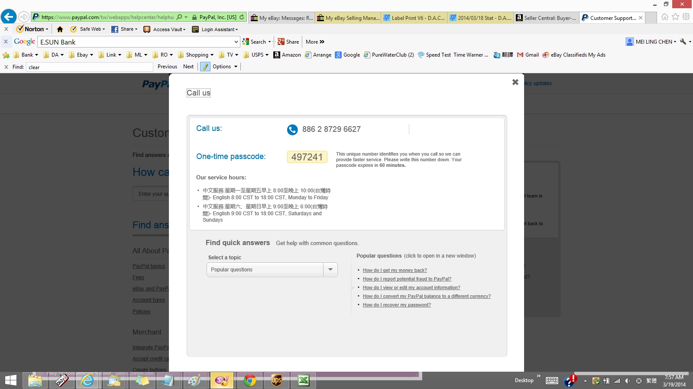Open the USPS favorites folder
Image resolution: width=693 pixels, height=389 pixels.
coord(256,55)
